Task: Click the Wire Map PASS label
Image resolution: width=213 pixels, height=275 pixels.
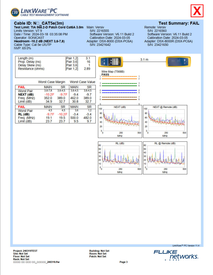Action: click(x=105, y=75)
